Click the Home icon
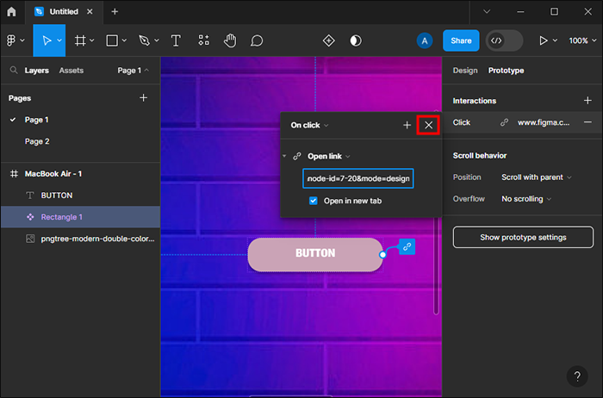Image resolution: width=603 pixels, height=398 pixels. [x=11, y=12]
